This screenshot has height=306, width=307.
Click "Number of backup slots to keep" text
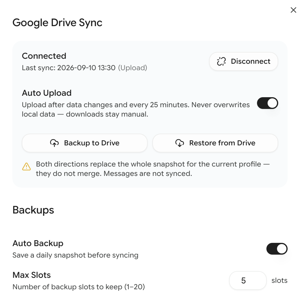click(x=79, y=287)
